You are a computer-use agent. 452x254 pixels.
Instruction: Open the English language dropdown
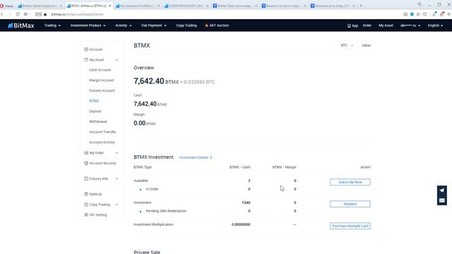tap(435, 25)
